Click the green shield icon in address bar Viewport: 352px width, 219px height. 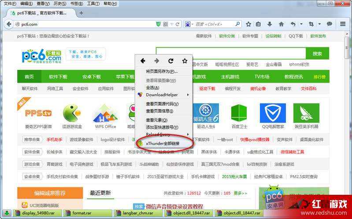(x=159, y=24)
